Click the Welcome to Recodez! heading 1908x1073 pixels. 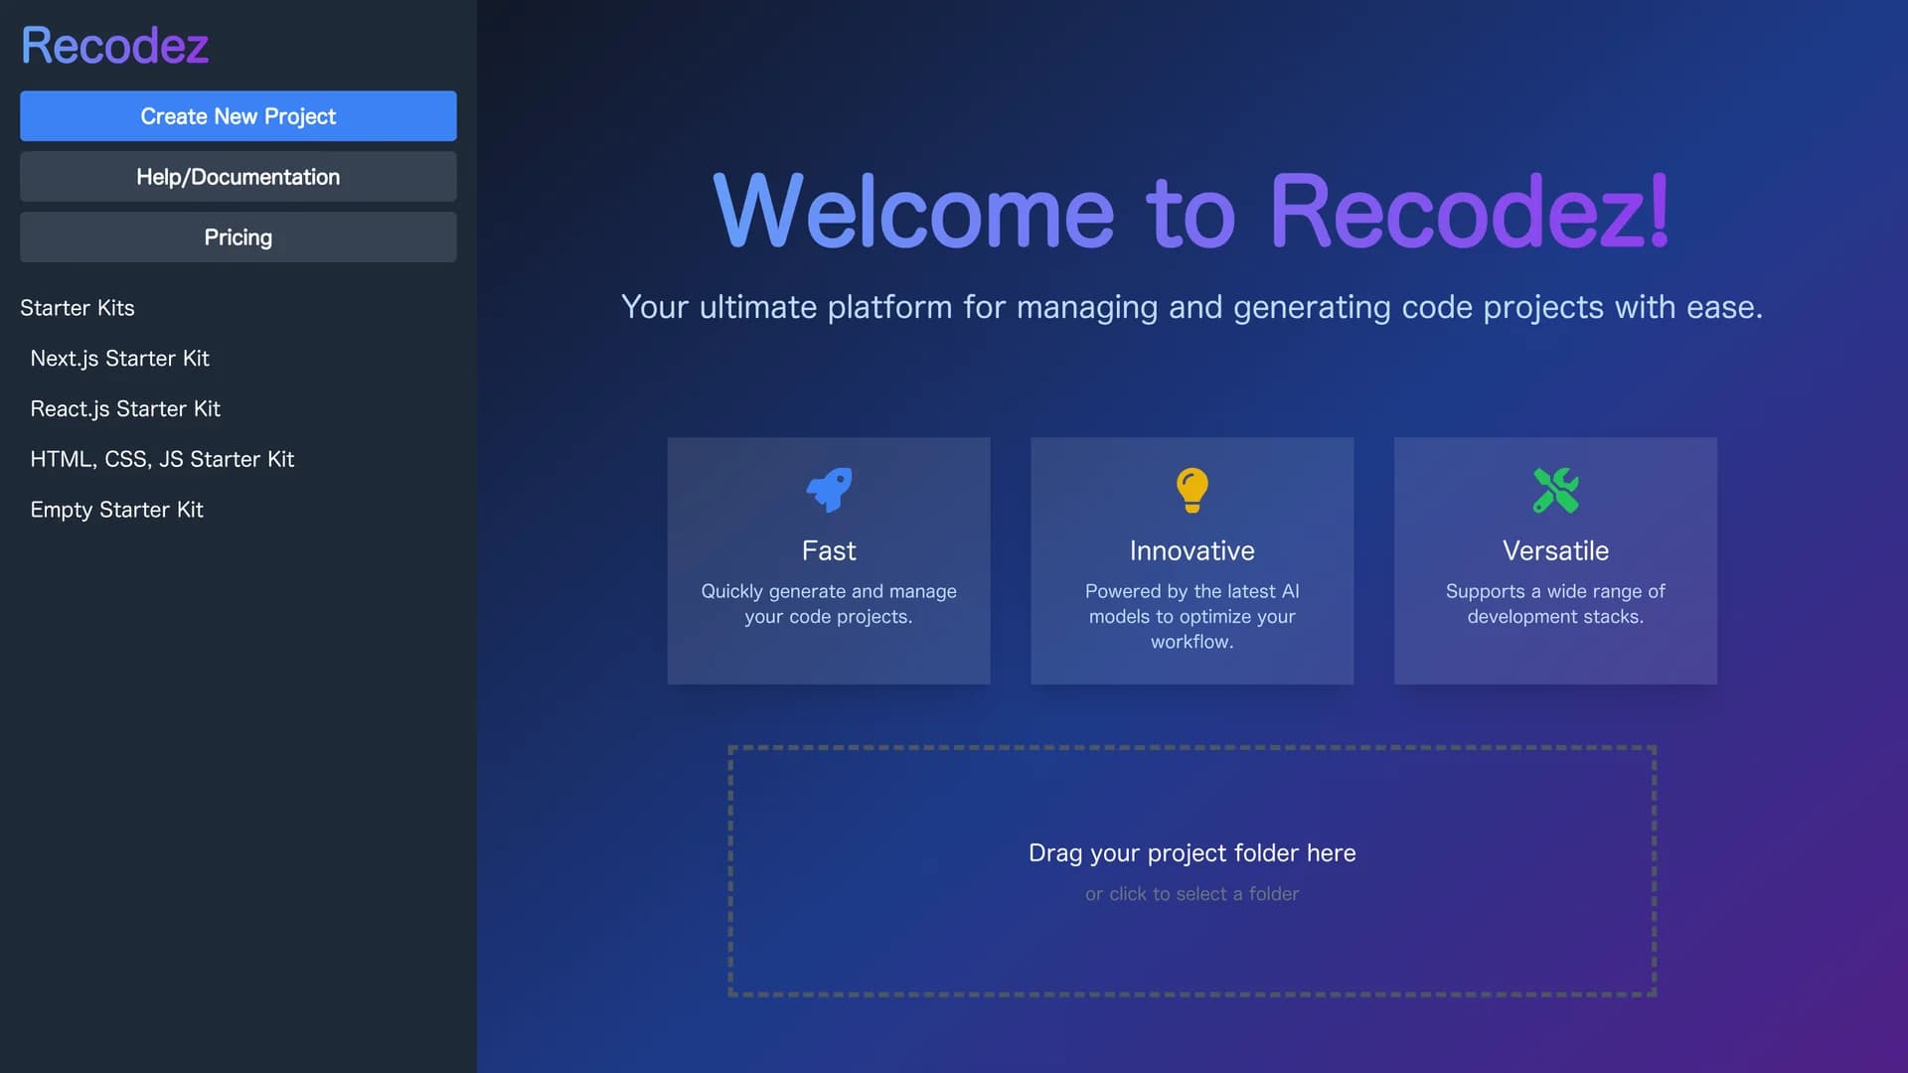[1192, 211]
